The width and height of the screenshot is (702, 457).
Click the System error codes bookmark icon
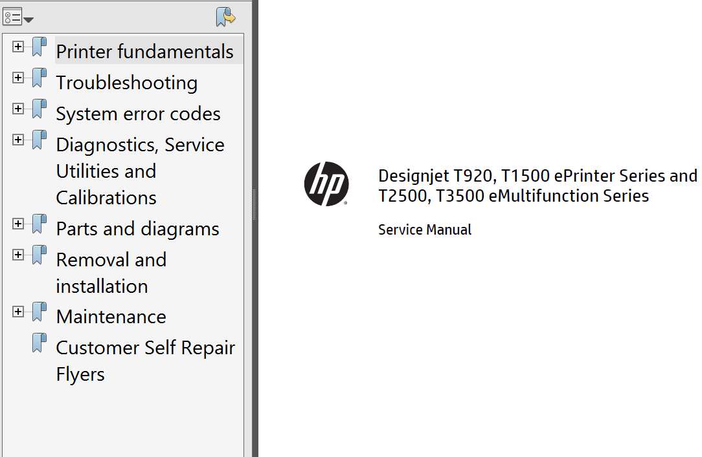click(40, 109)
